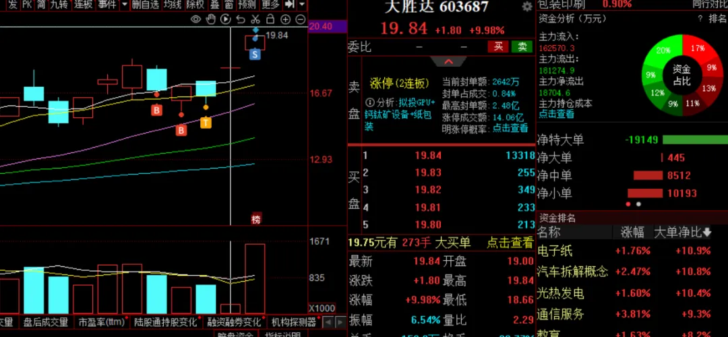728x337 pixels.
Task: Toggle the 预测 forecast button
Action: 247,5
